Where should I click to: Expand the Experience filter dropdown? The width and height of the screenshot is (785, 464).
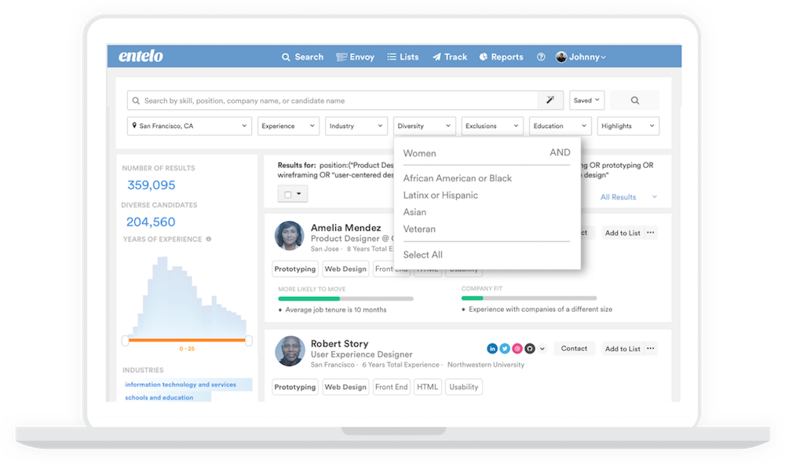click(288, 126)
